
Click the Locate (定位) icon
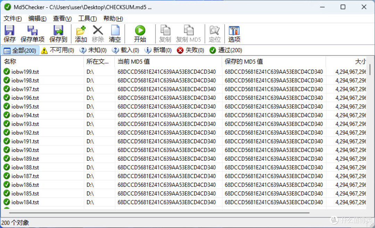215,31
